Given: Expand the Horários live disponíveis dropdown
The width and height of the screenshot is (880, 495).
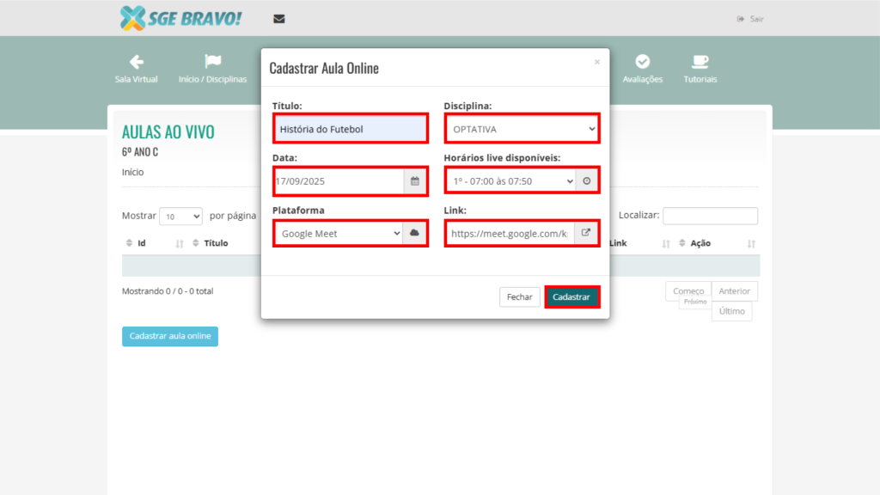Looking at the screenshot, I should point(510,181).
